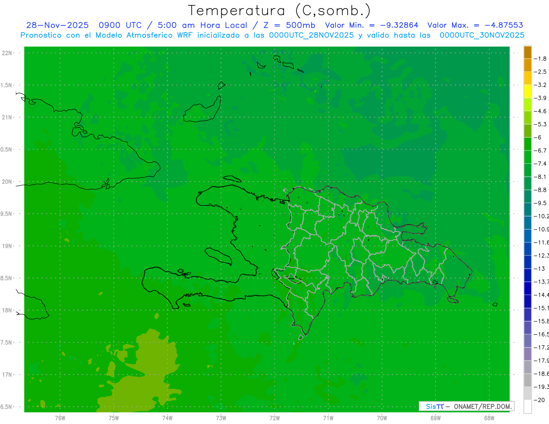
Task: Click the '73W' longitude label
Action: click(221, 418)
